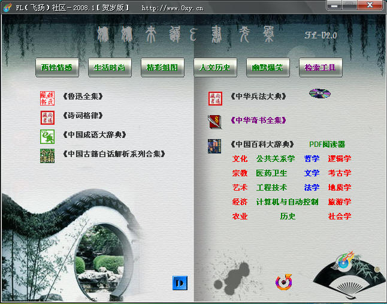The height and width of the screenshot is (304, 387).
Task: Click the red seal icon beside 《中华兵法大典》
Action: (x=215, y=97)
